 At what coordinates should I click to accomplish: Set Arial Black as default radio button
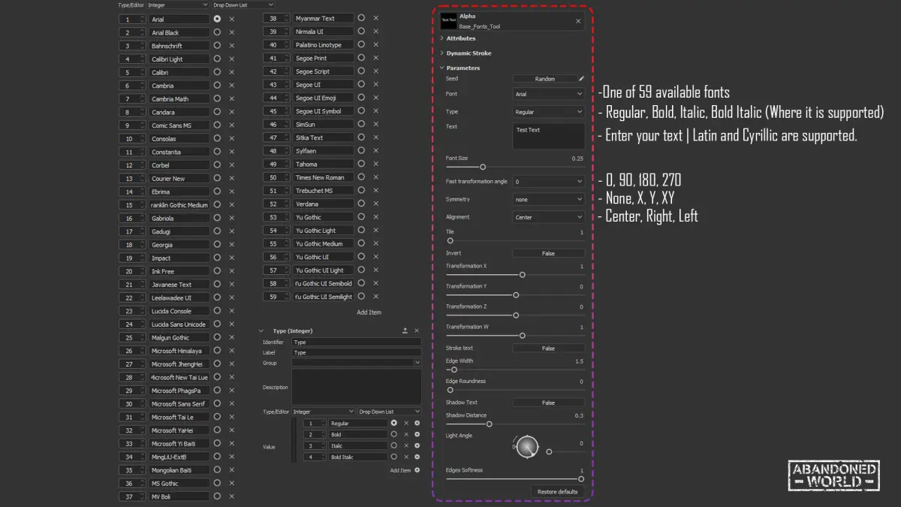click(217, 32)
